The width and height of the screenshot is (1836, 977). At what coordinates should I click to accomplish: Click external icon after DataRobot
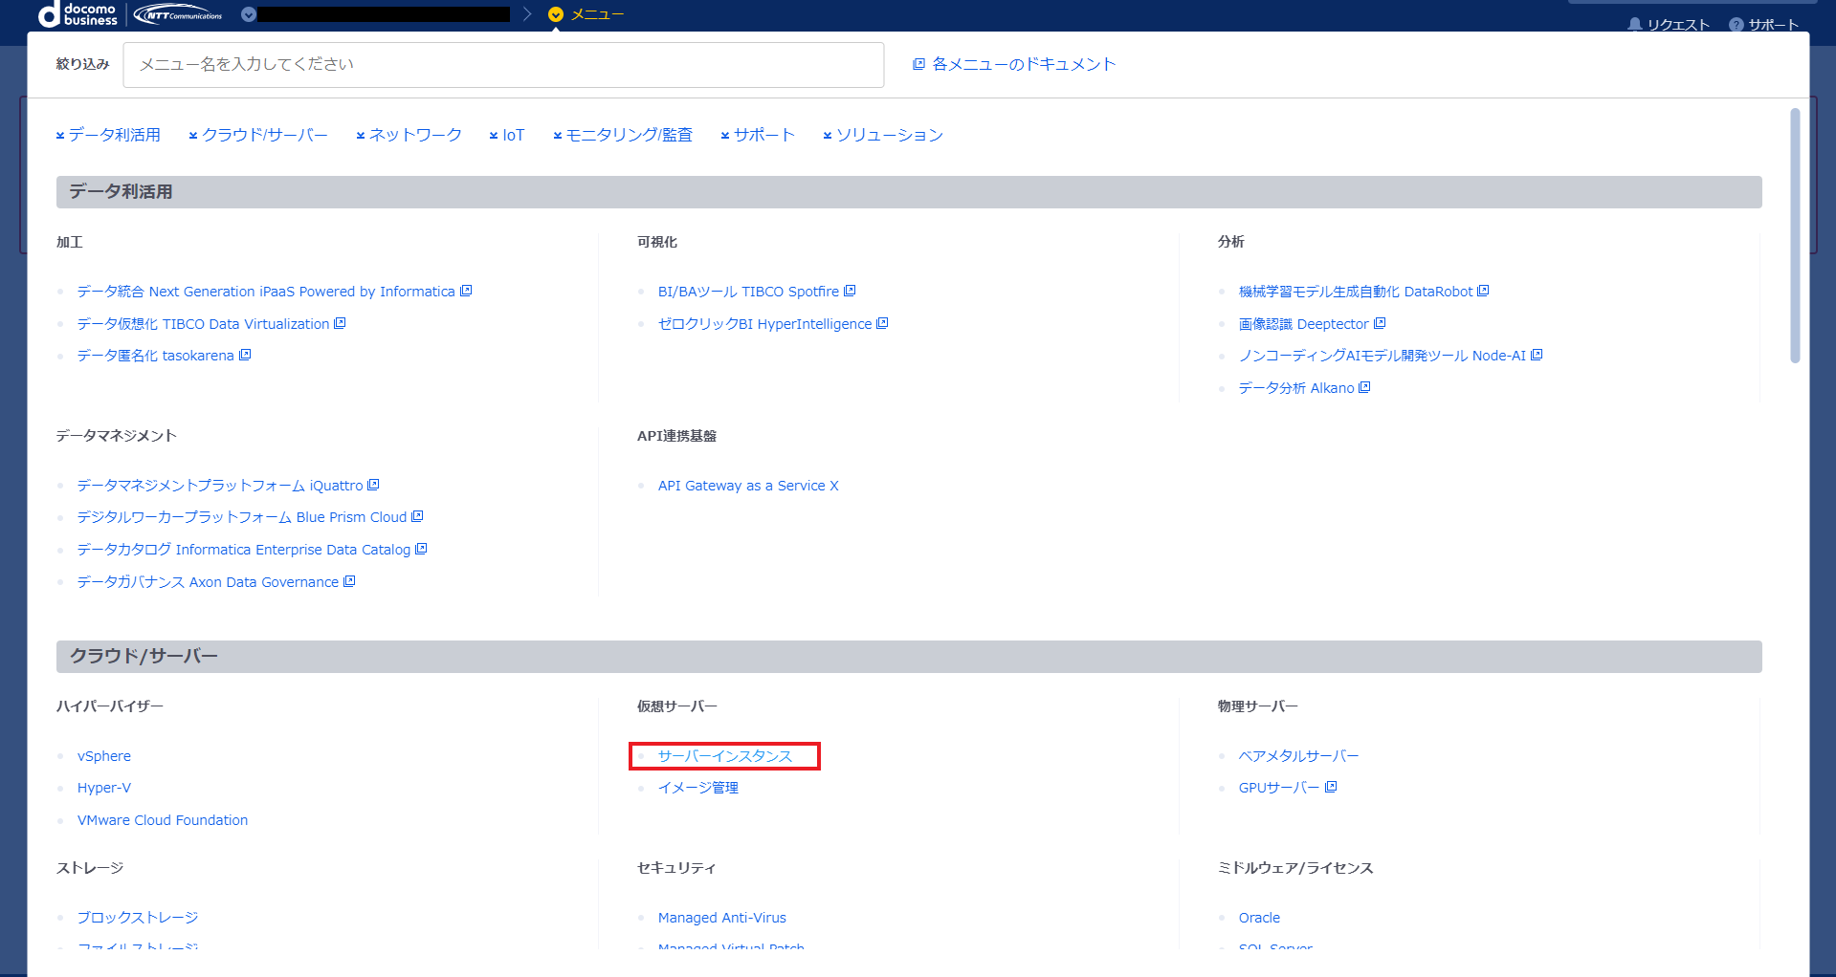pyautogui.click(x=1483, y=291)
